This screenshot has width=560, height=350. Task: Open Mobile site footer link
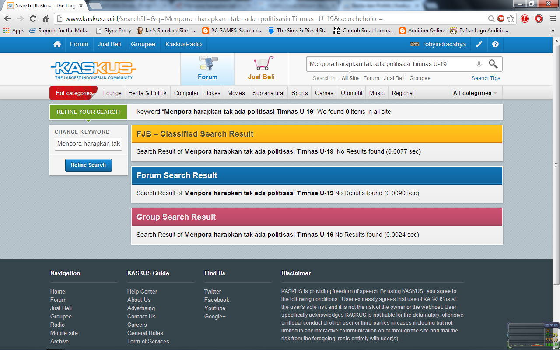(64, 333)
